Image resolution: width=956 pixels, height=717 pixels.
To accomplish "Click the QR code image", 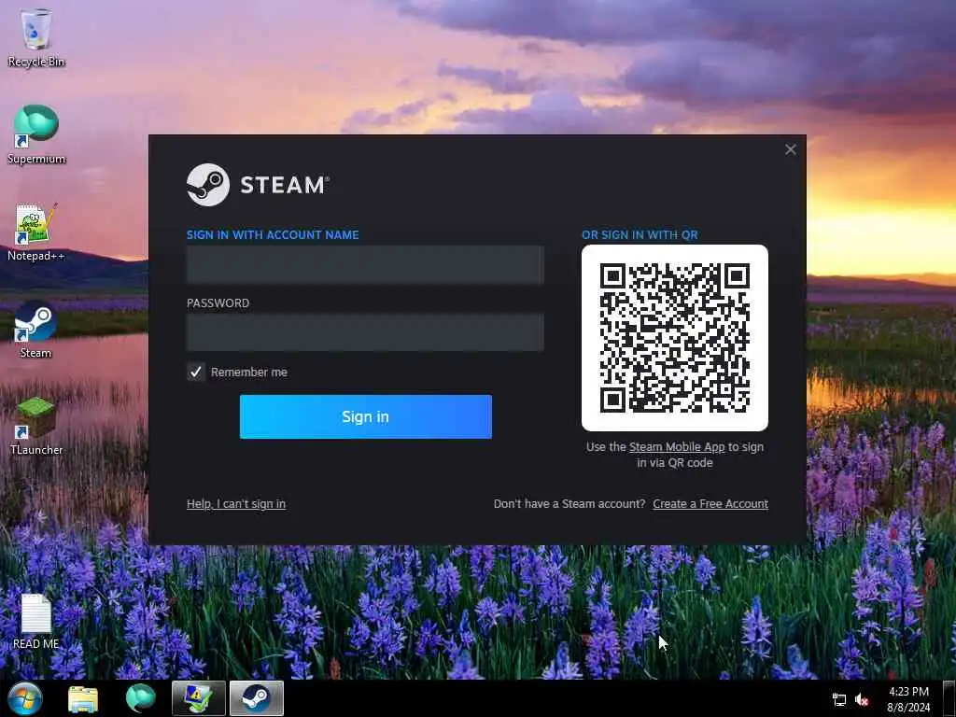I will [675, 338].
